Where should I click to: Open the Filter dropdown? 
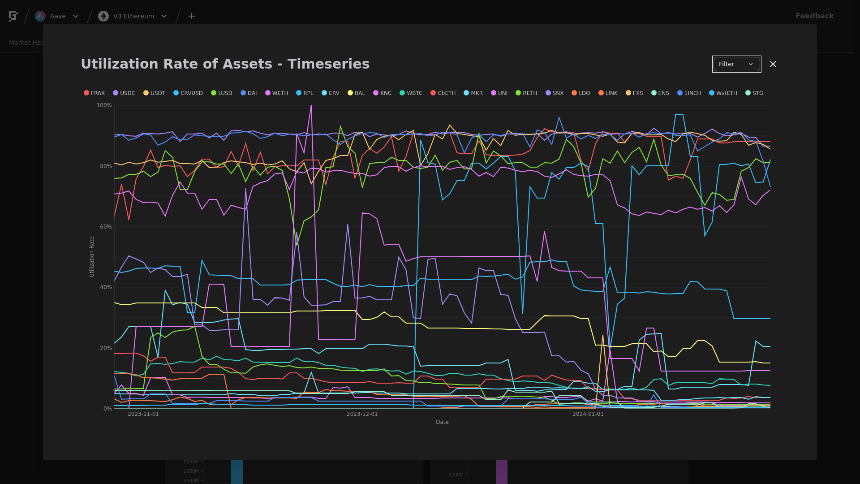tap(736, 64)
